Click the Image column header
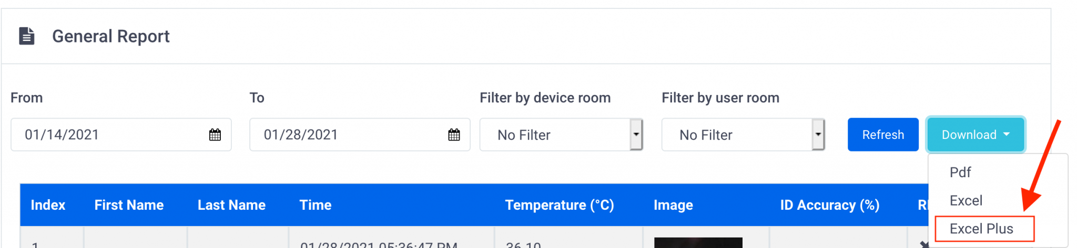The image size is (1077, 248). (x=673, y=205)
